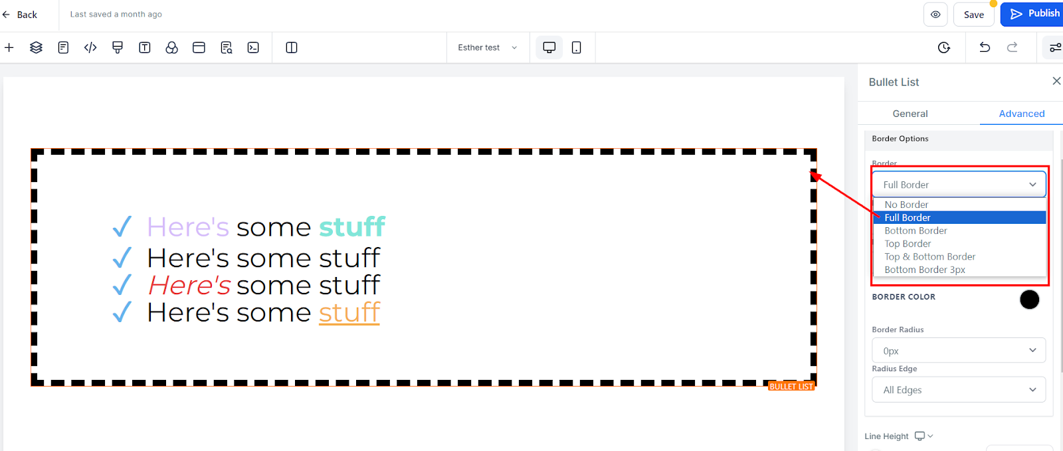This screenshot has height=451, width=1063.
Task: Toggle page preview with the eye icon
Action: (935, 15)
